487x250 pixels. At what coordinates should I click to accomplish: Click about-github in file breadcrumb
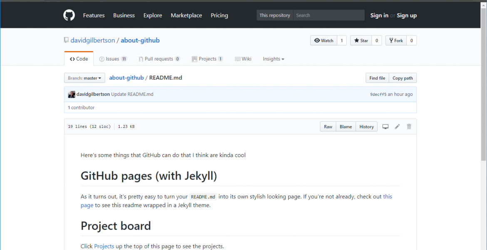(127, 78)
